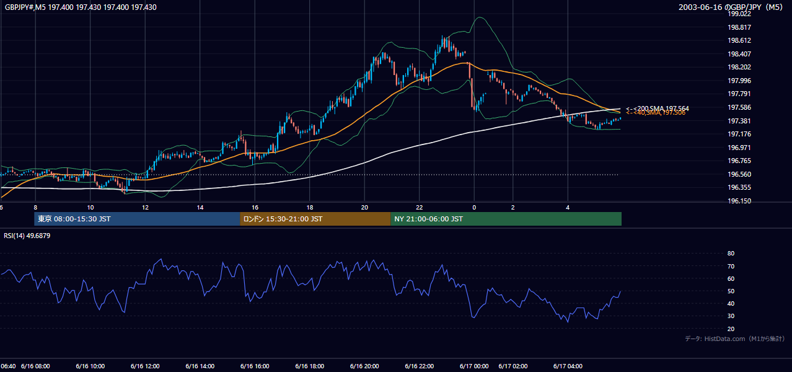Select the Tokyo 08:00-15:30 JST session bar
Image resolution: width=792 pixels, height=372 pixels.
(138, 219)
